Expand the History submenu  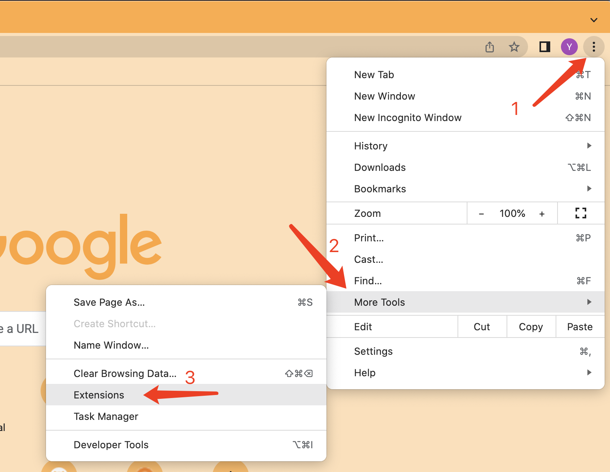(466, 146)
